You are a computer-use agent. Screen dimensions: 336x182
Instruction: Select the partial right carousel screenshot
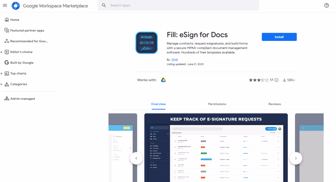pos(309,148)
